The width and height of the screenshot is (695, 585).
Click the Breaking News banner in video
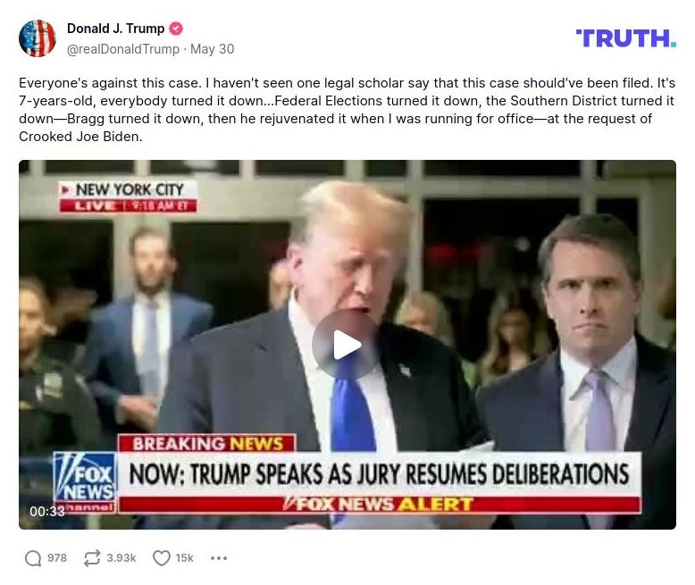207,444
